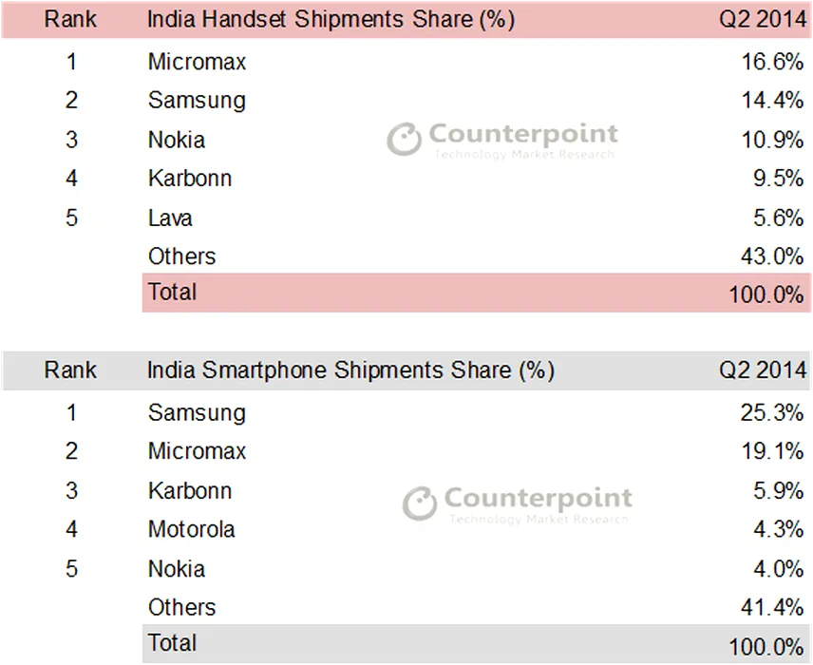Select the Karbonn 5.9% smartphone share

click(779, 491)
